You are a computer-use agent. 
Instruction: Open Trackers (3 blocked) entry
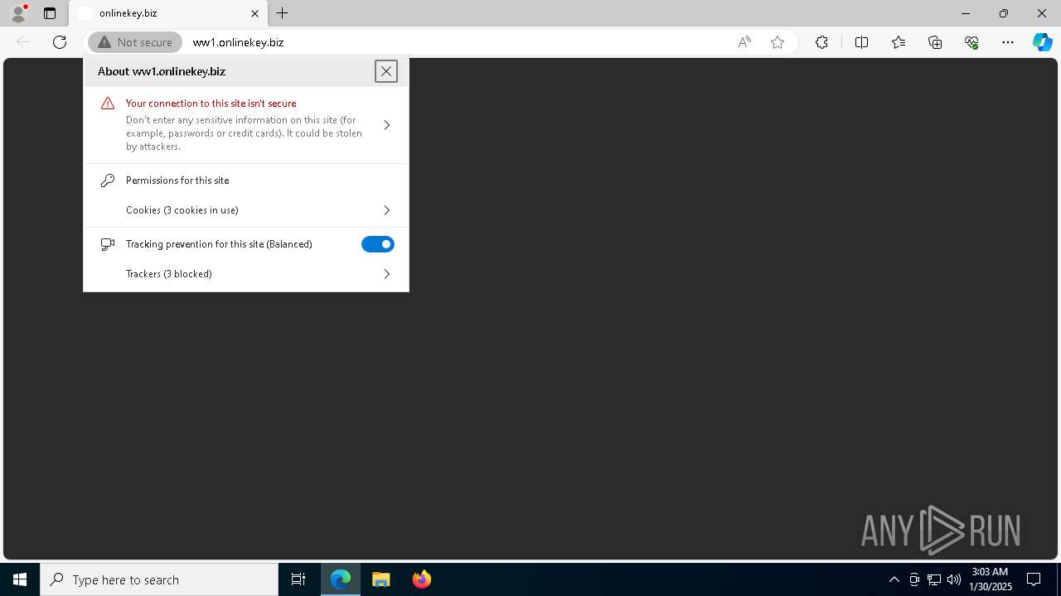(x=246, y=274)
